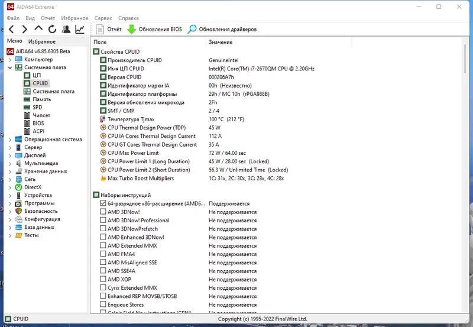This screenshot has width=473, height=327.
Task: Expand the Сеть tree node
Action: (x=10, y=180)
